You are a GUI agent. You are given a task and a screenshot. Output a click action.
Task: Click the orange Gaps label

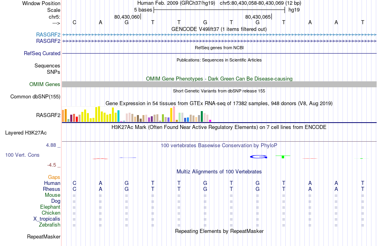pos(54,177)
